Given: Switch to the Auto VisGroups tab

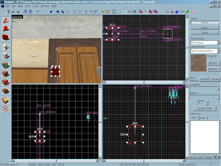Looking at the screenshot, I should (202, 118).
